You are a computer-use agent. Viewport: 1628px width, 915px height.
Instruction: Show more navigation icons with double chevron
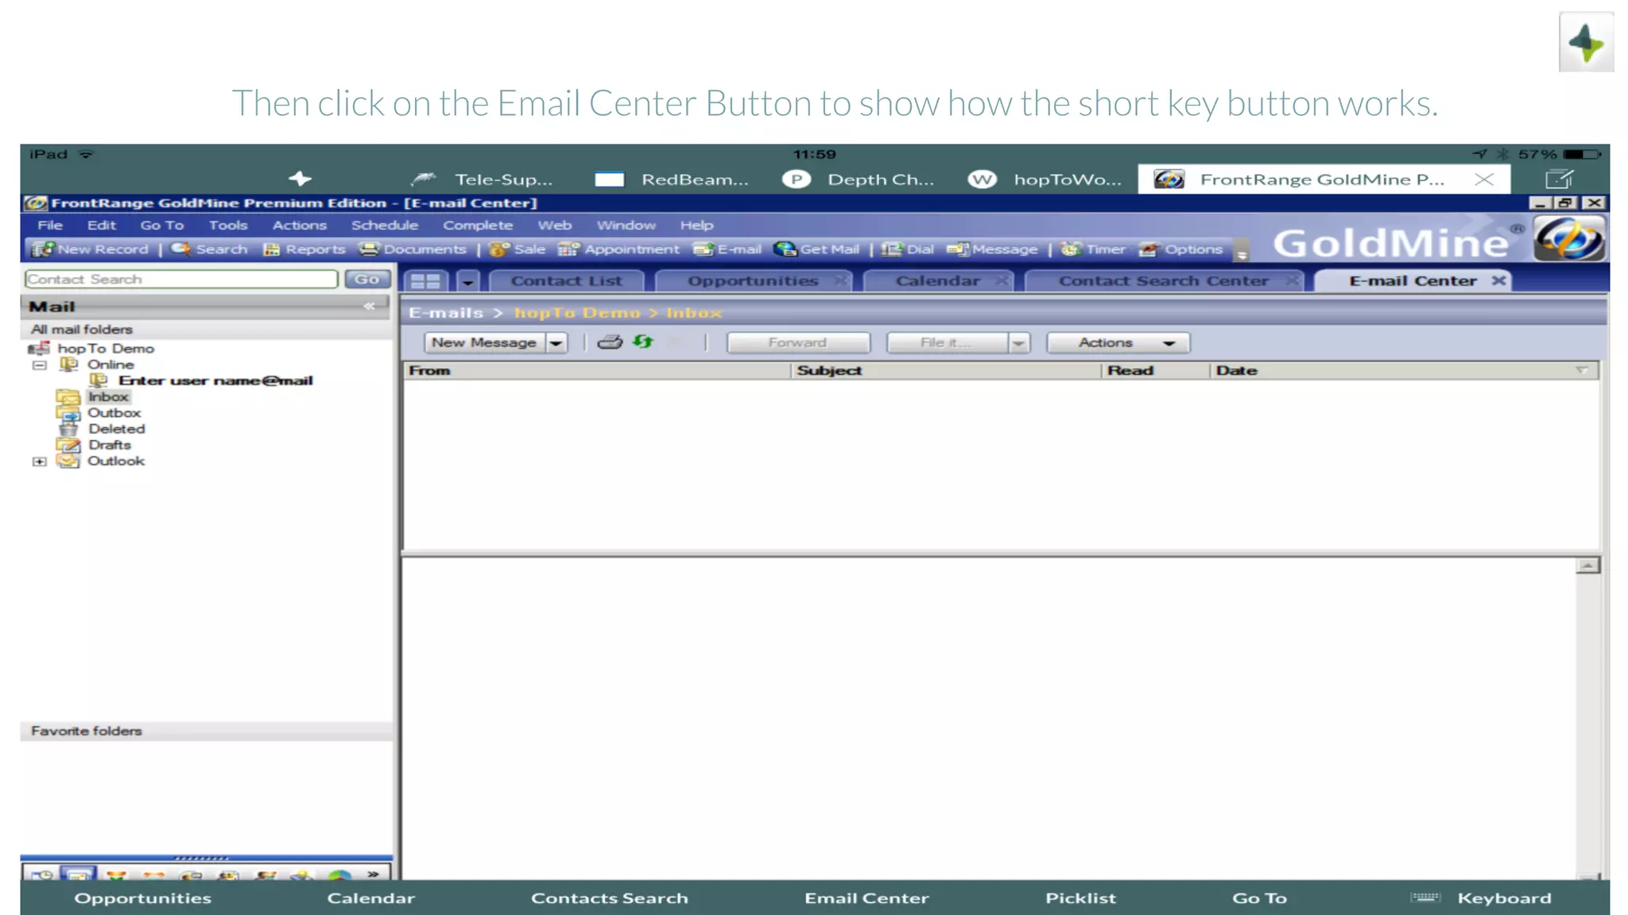pos(373,874)
